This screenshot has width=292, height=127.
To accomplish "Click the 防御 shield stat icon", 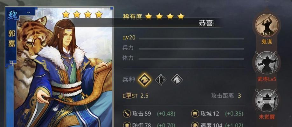I will point(127,124).
